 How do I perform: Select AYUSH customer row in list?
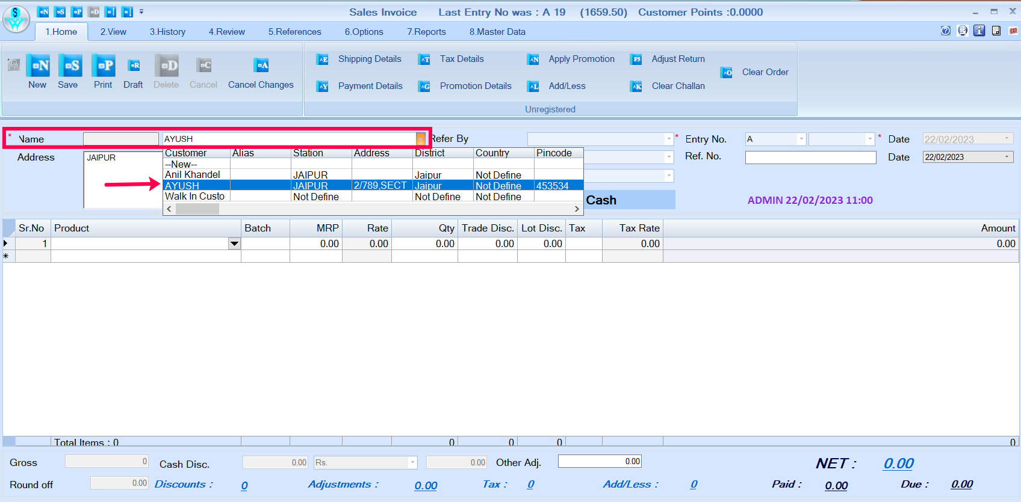point(373,186)
